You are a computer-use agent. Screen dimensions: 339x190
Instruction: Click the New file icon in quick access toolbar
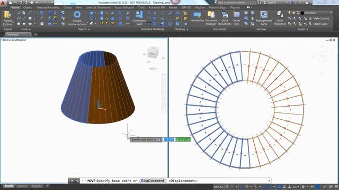(x=11, y=2)
